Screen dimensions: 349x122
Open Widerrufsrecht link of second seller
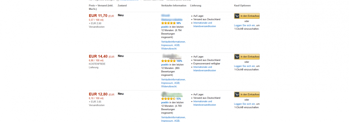click(169, 87)
